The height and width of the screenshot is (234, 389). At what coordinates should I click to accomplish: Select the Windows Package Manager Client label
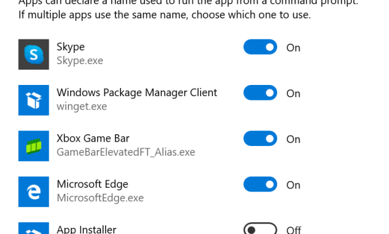click(x=136, y=93)
